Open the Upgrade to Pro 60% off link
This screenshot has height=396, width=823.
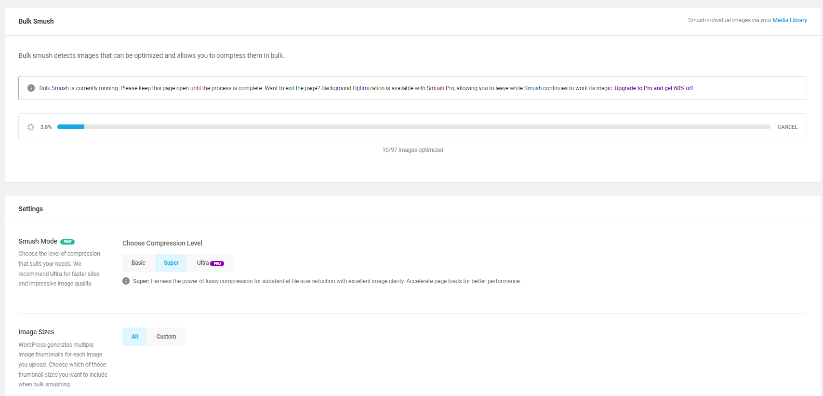654,88
